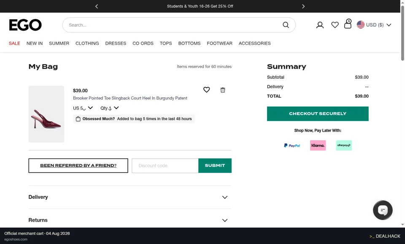Expand the Delivery section
Viewport: 405px width, 244px height.
130,197
